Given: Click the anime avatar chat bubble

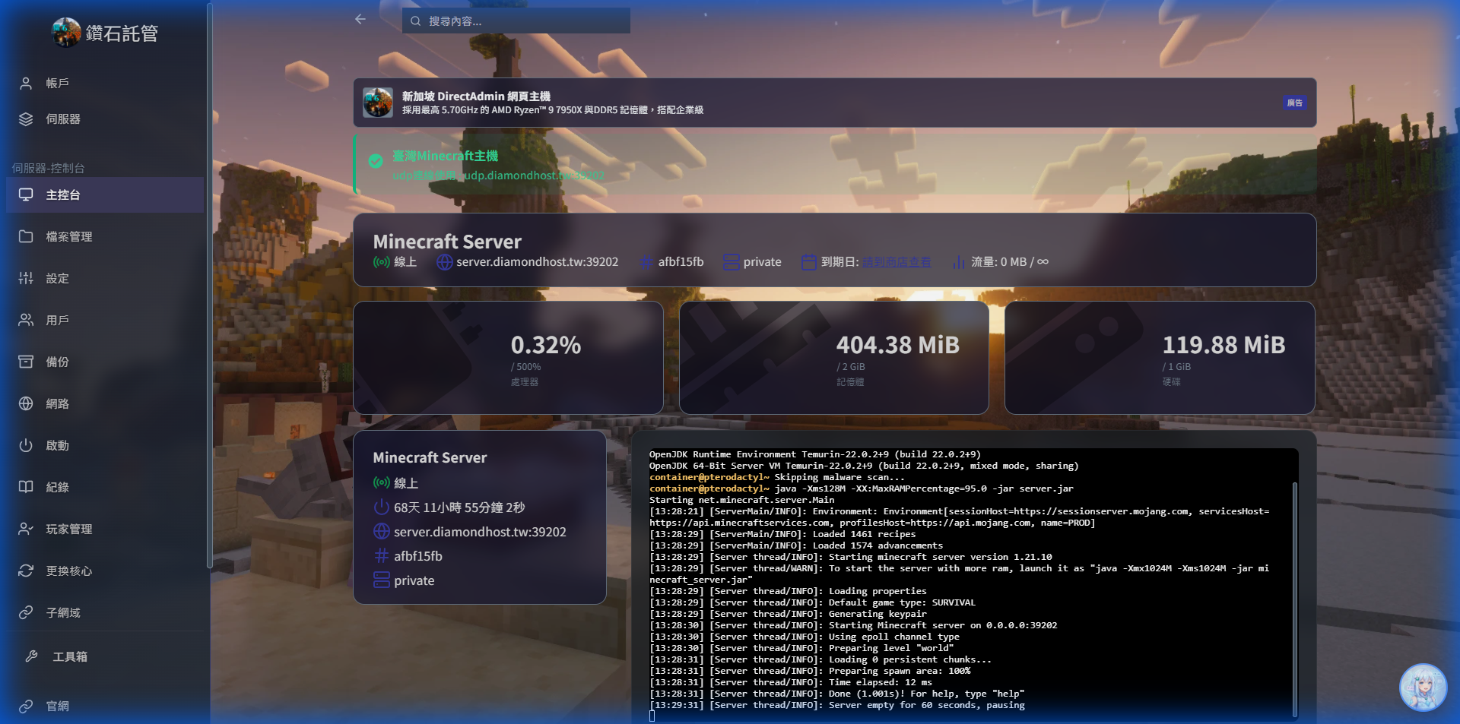Looking at the screenshot, I should click(x=1422, y=688).
